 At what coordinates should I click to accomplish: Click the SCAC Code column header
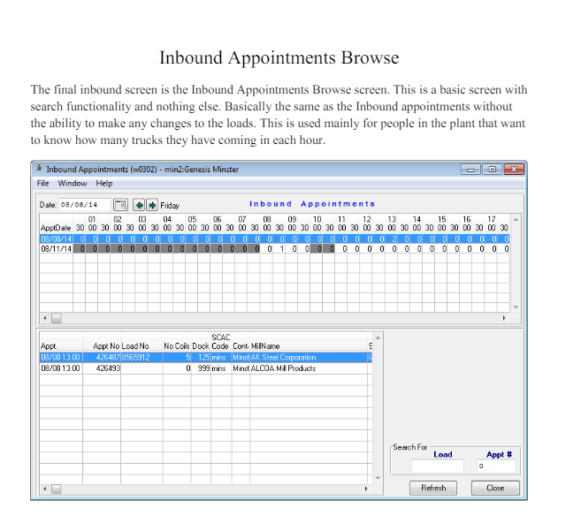point(220,341)
